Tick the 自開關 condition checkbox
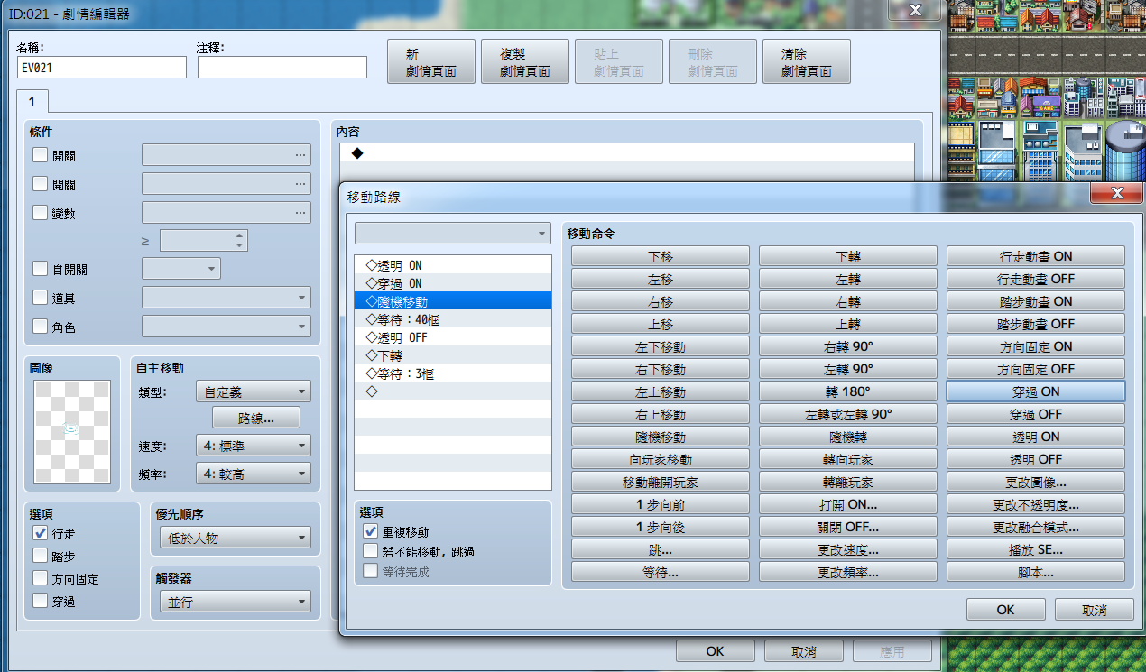The height and width of the screenshot is (672, 1146). pos(40,268)
